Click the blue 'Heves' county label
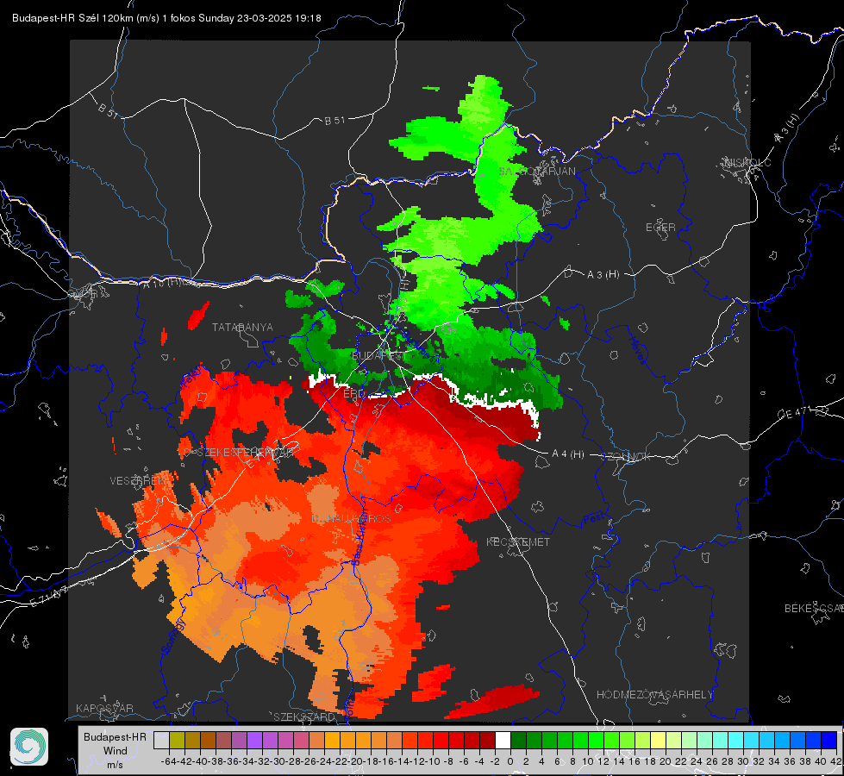The image size is (844, 776). (x=637, y=351)
